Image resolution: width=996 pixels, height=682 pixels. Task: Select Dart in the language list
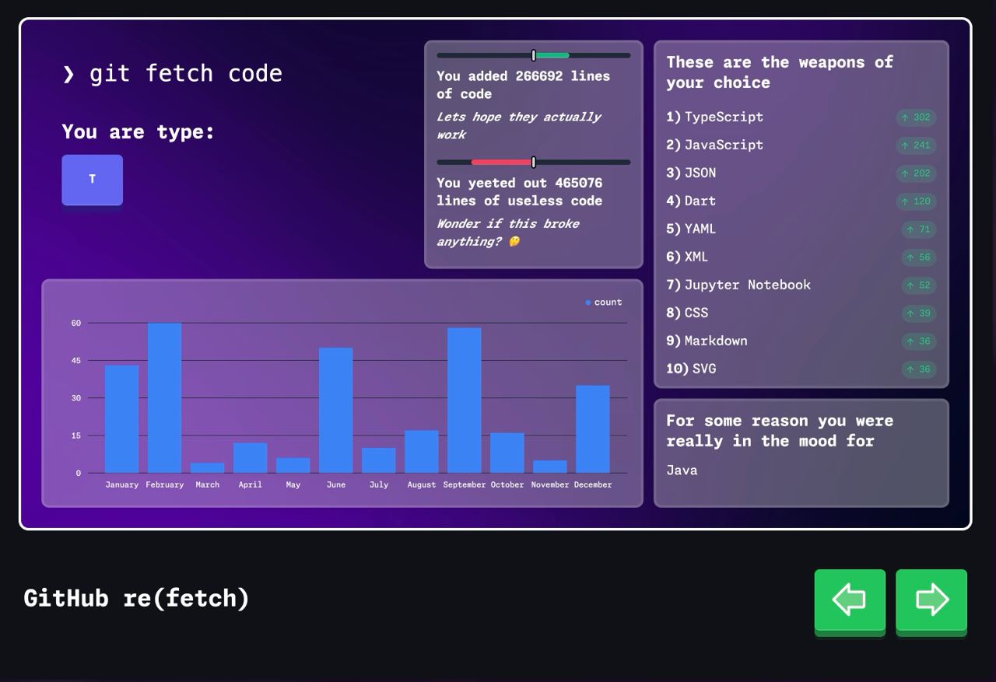(x=700, y=201)
